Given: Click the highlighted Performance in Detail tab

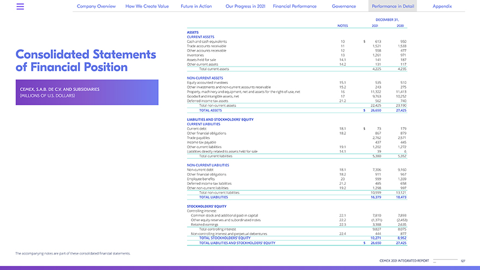Looking at the screenshot, I should tap(393, 6).
